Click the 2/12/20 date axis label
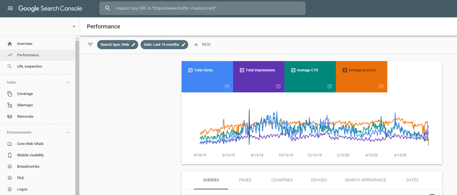The height and width of the screenshot is (195, 457). tap(343, 155)
